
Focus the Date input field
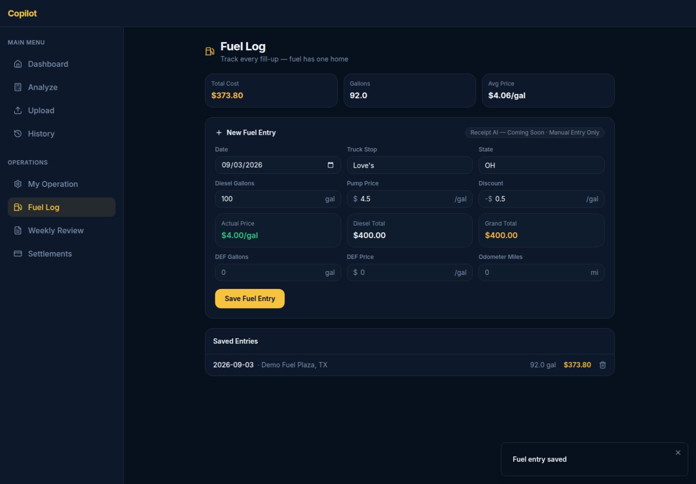click(278, 165)
